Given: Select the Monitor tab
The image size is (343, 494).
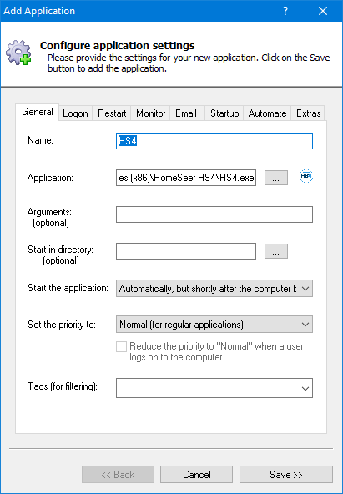Looking at the screenshot, I should click(x=150, y=113).
